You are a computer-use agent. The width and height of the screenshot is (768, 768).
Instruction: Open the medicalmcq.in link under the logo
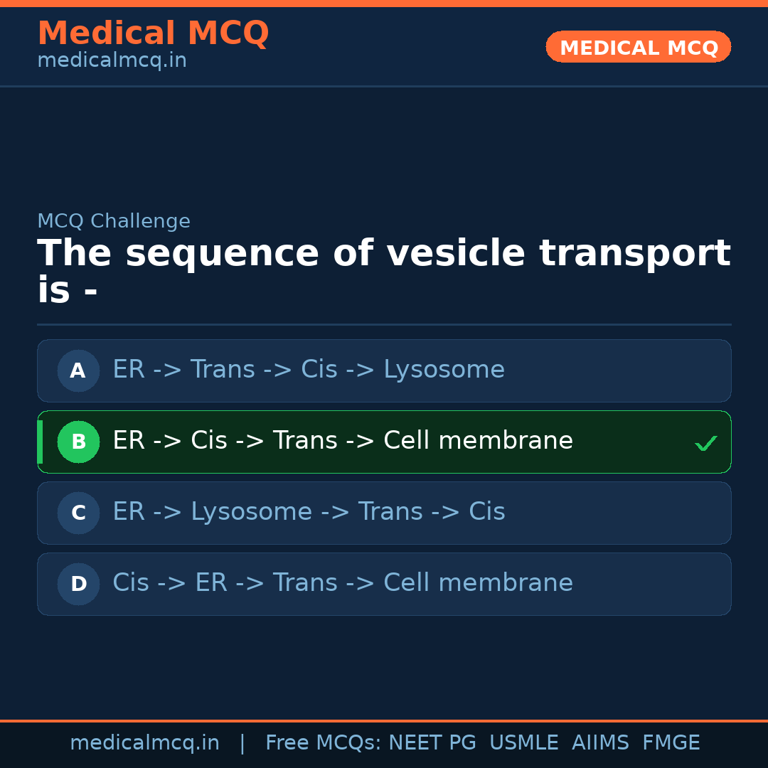pyautogui.click(x=112, y=60)
